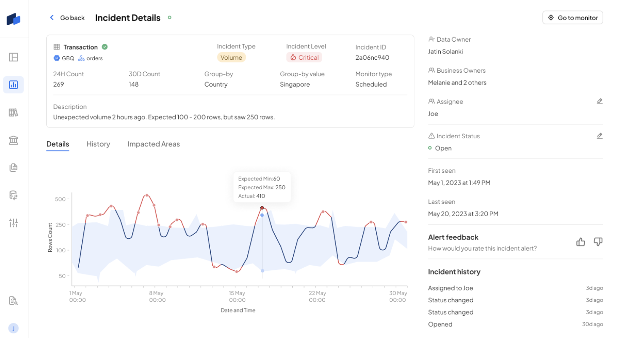Click the Critical incident level badge
Viewport: 621px width, 338px height.
[x=304, y=58]
